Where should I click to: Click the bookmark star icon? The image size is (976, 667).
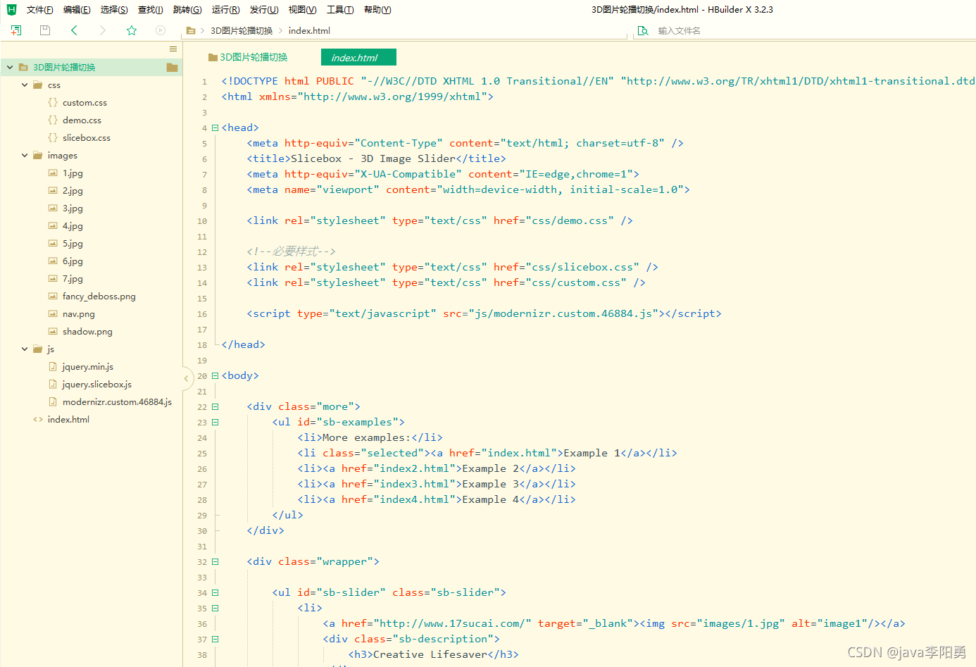[131, 30]
